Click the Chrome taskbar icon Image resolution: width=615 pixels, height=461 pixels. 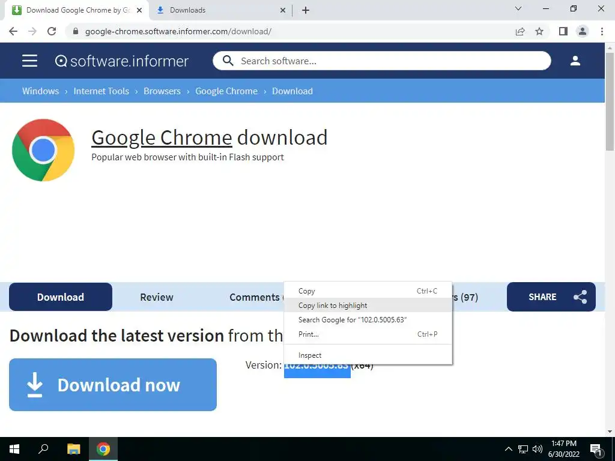click(x=103, y=449)
